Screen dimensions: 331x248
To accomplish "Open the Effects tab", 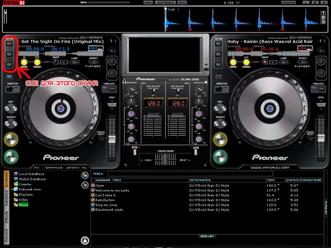I will pyautogui.click(x=6, y=217).
